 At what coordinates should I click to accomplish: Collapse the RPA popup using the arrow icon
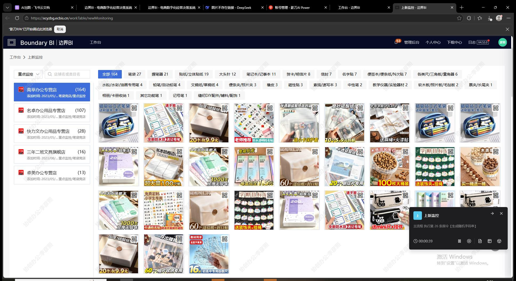(492, 213)
